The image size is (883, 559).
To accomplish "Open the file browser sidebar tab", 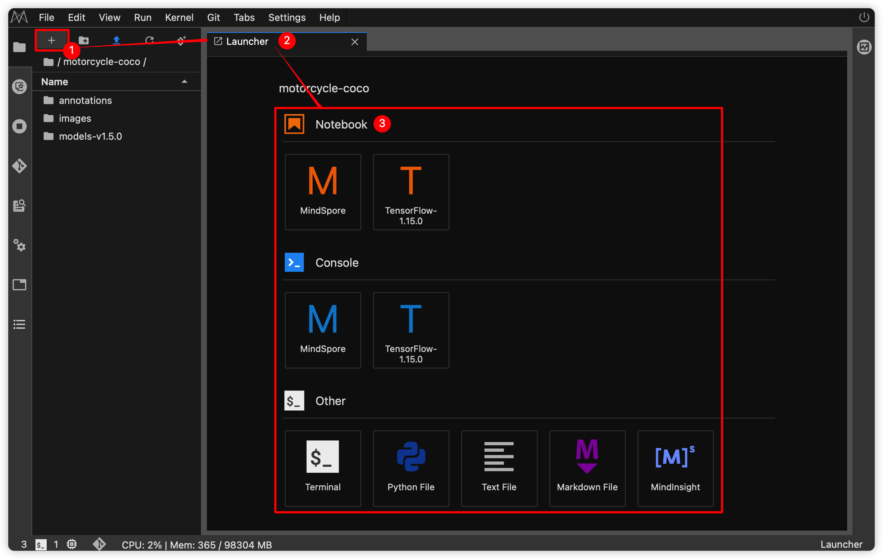I will [x=19, y=47].
